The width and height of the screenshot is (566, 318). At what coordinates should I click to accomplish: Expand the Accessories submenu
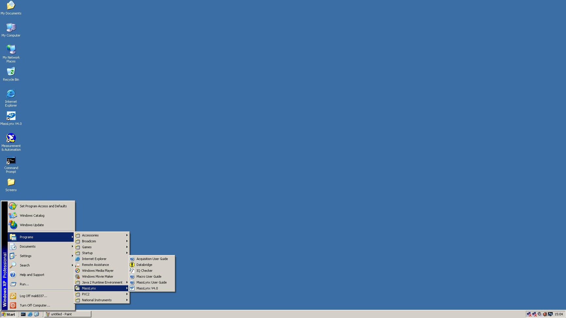coord(90,235)
